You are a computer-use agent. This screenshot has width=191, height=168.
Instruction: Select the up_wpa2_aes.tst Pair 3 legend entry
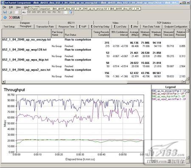(x=169, y=99)
